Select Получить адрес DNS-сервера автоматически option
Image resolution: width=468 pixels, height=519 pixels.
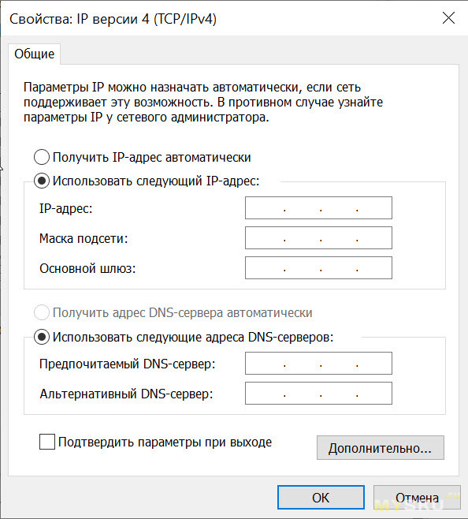[x=42, y=313]
